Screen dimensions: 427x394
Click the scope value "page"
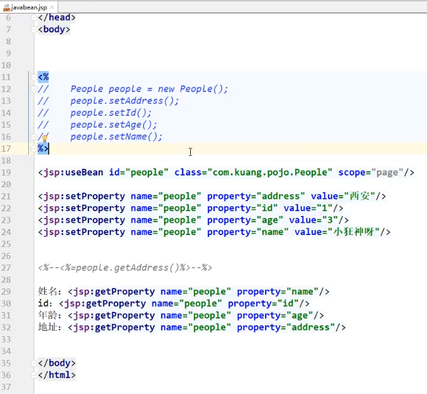pyautogui.click(x=387, y=172)
